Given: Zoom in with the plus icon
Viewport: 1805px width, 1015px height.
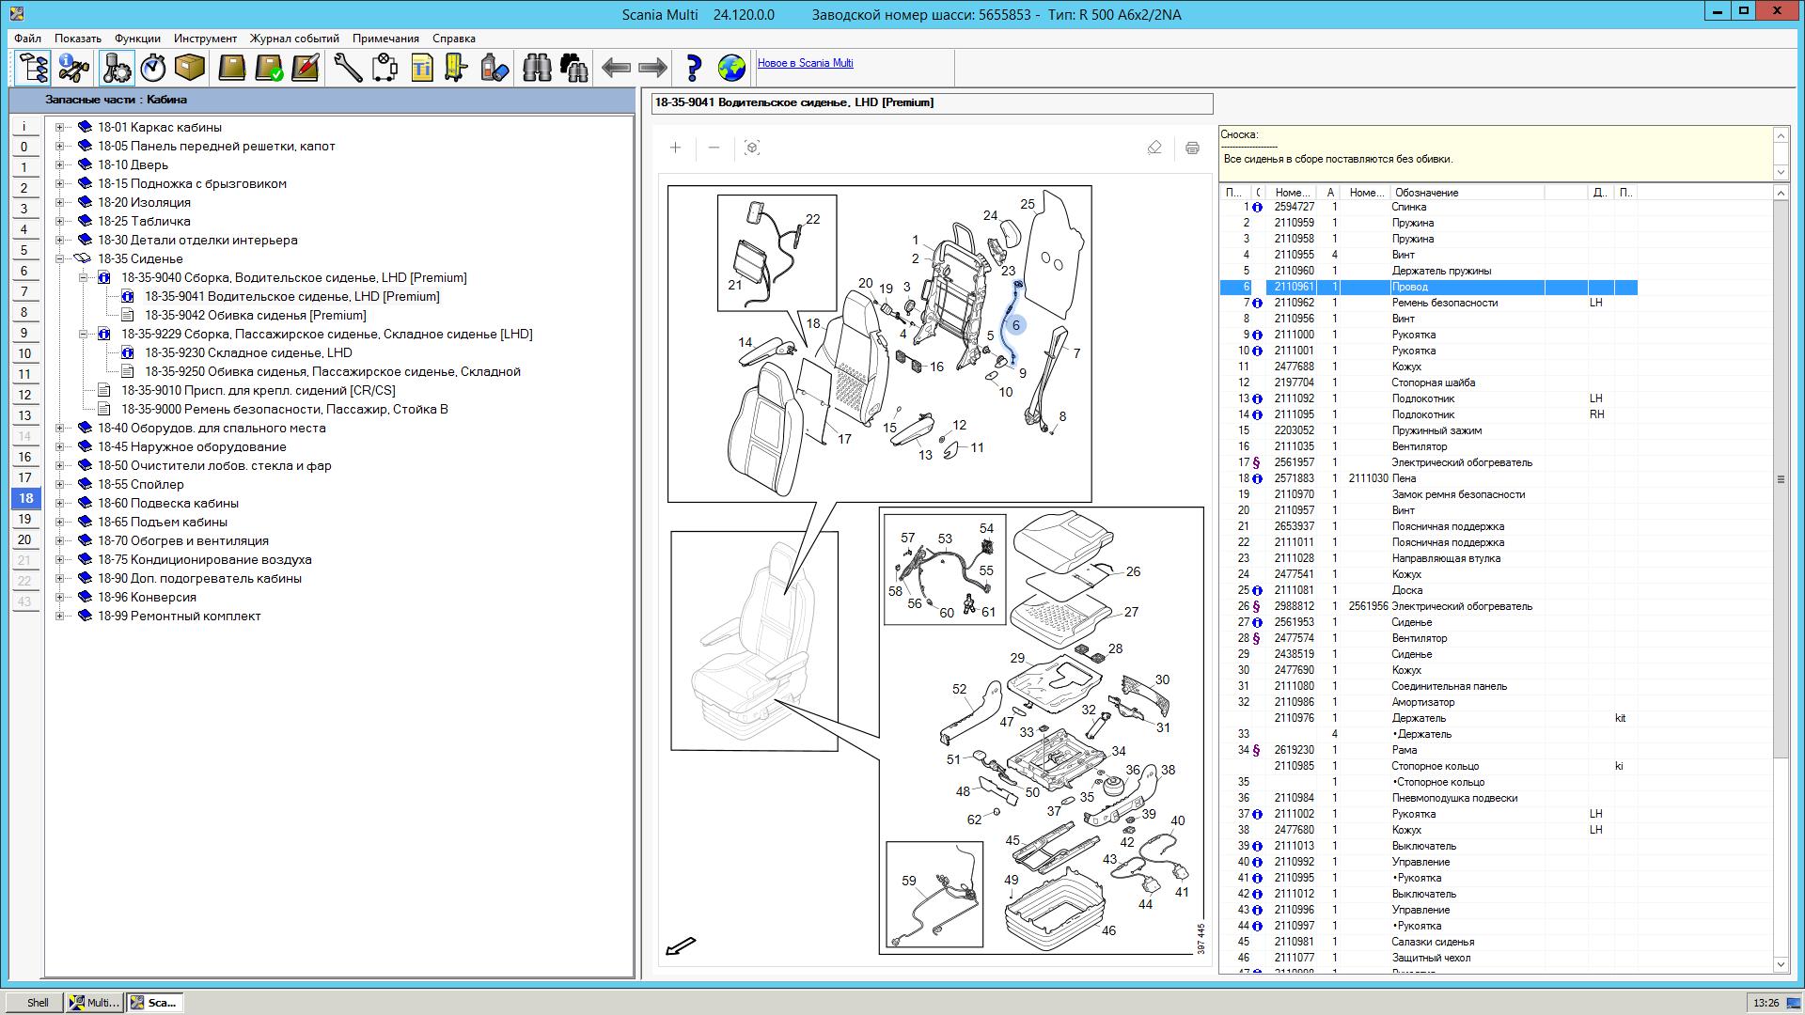Looking at the screenshot, I should (x=675, y=148).
